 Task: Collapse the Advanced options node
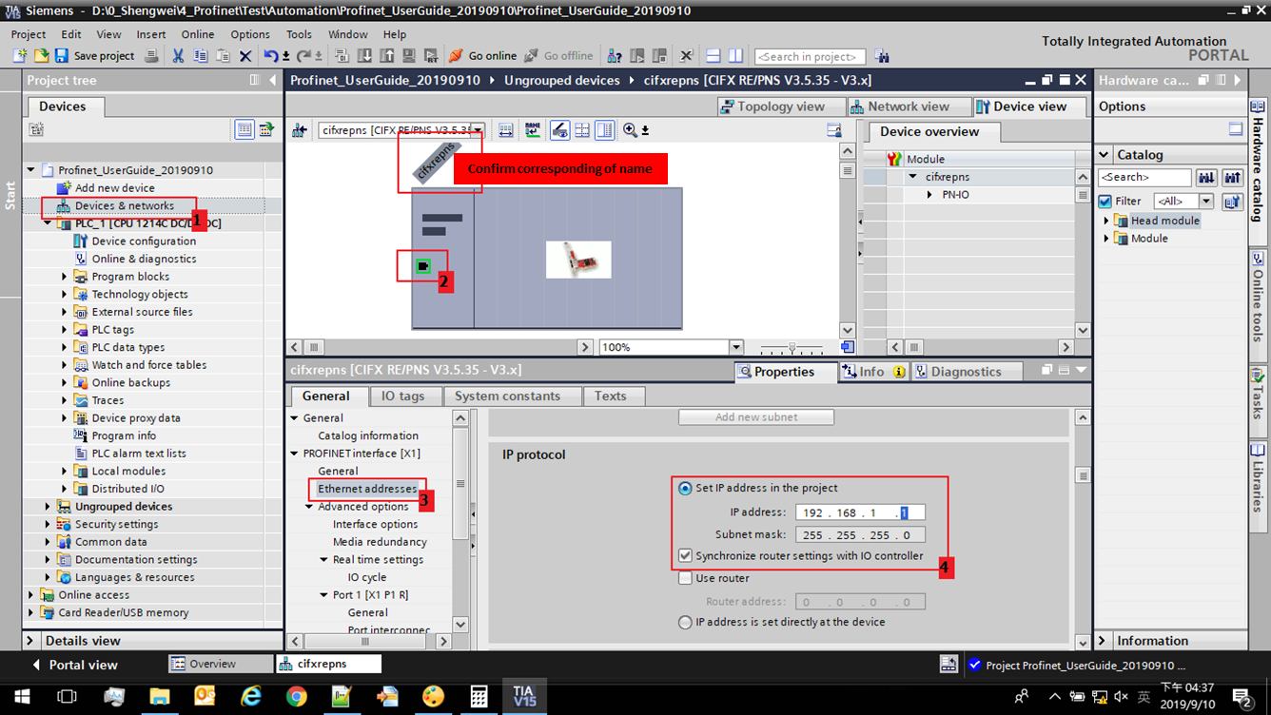(309, 507)
